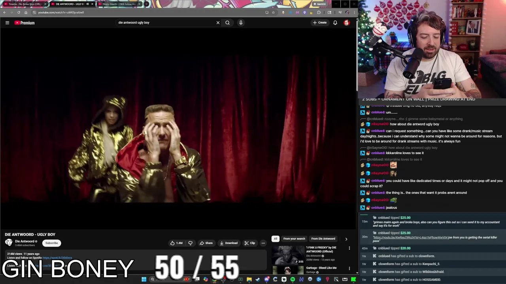Open options for Garbage - Bleed Like Me

pyautogui.click(x=349, y=268)
